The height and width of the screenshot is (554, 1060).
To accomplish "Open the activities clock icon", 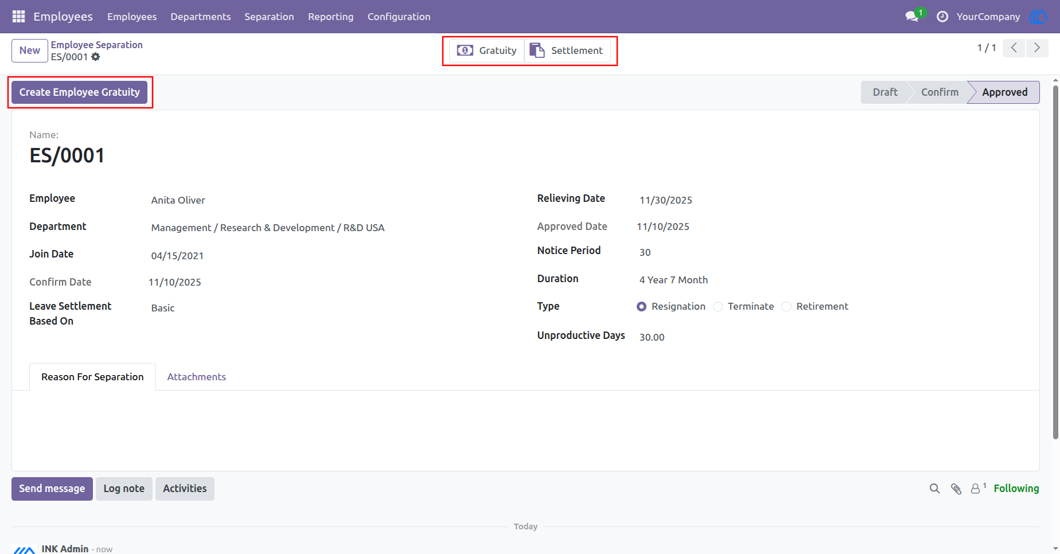I will pos(942,17).
